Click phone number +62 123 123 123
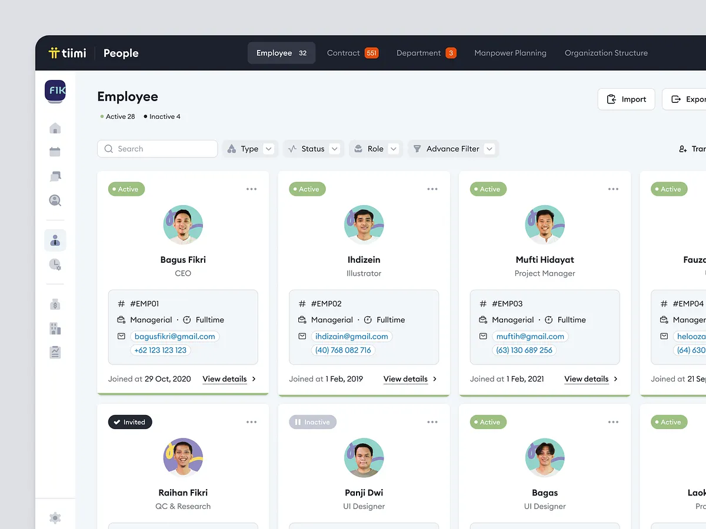This screenshot has width=706, height=529. (161, 350)
